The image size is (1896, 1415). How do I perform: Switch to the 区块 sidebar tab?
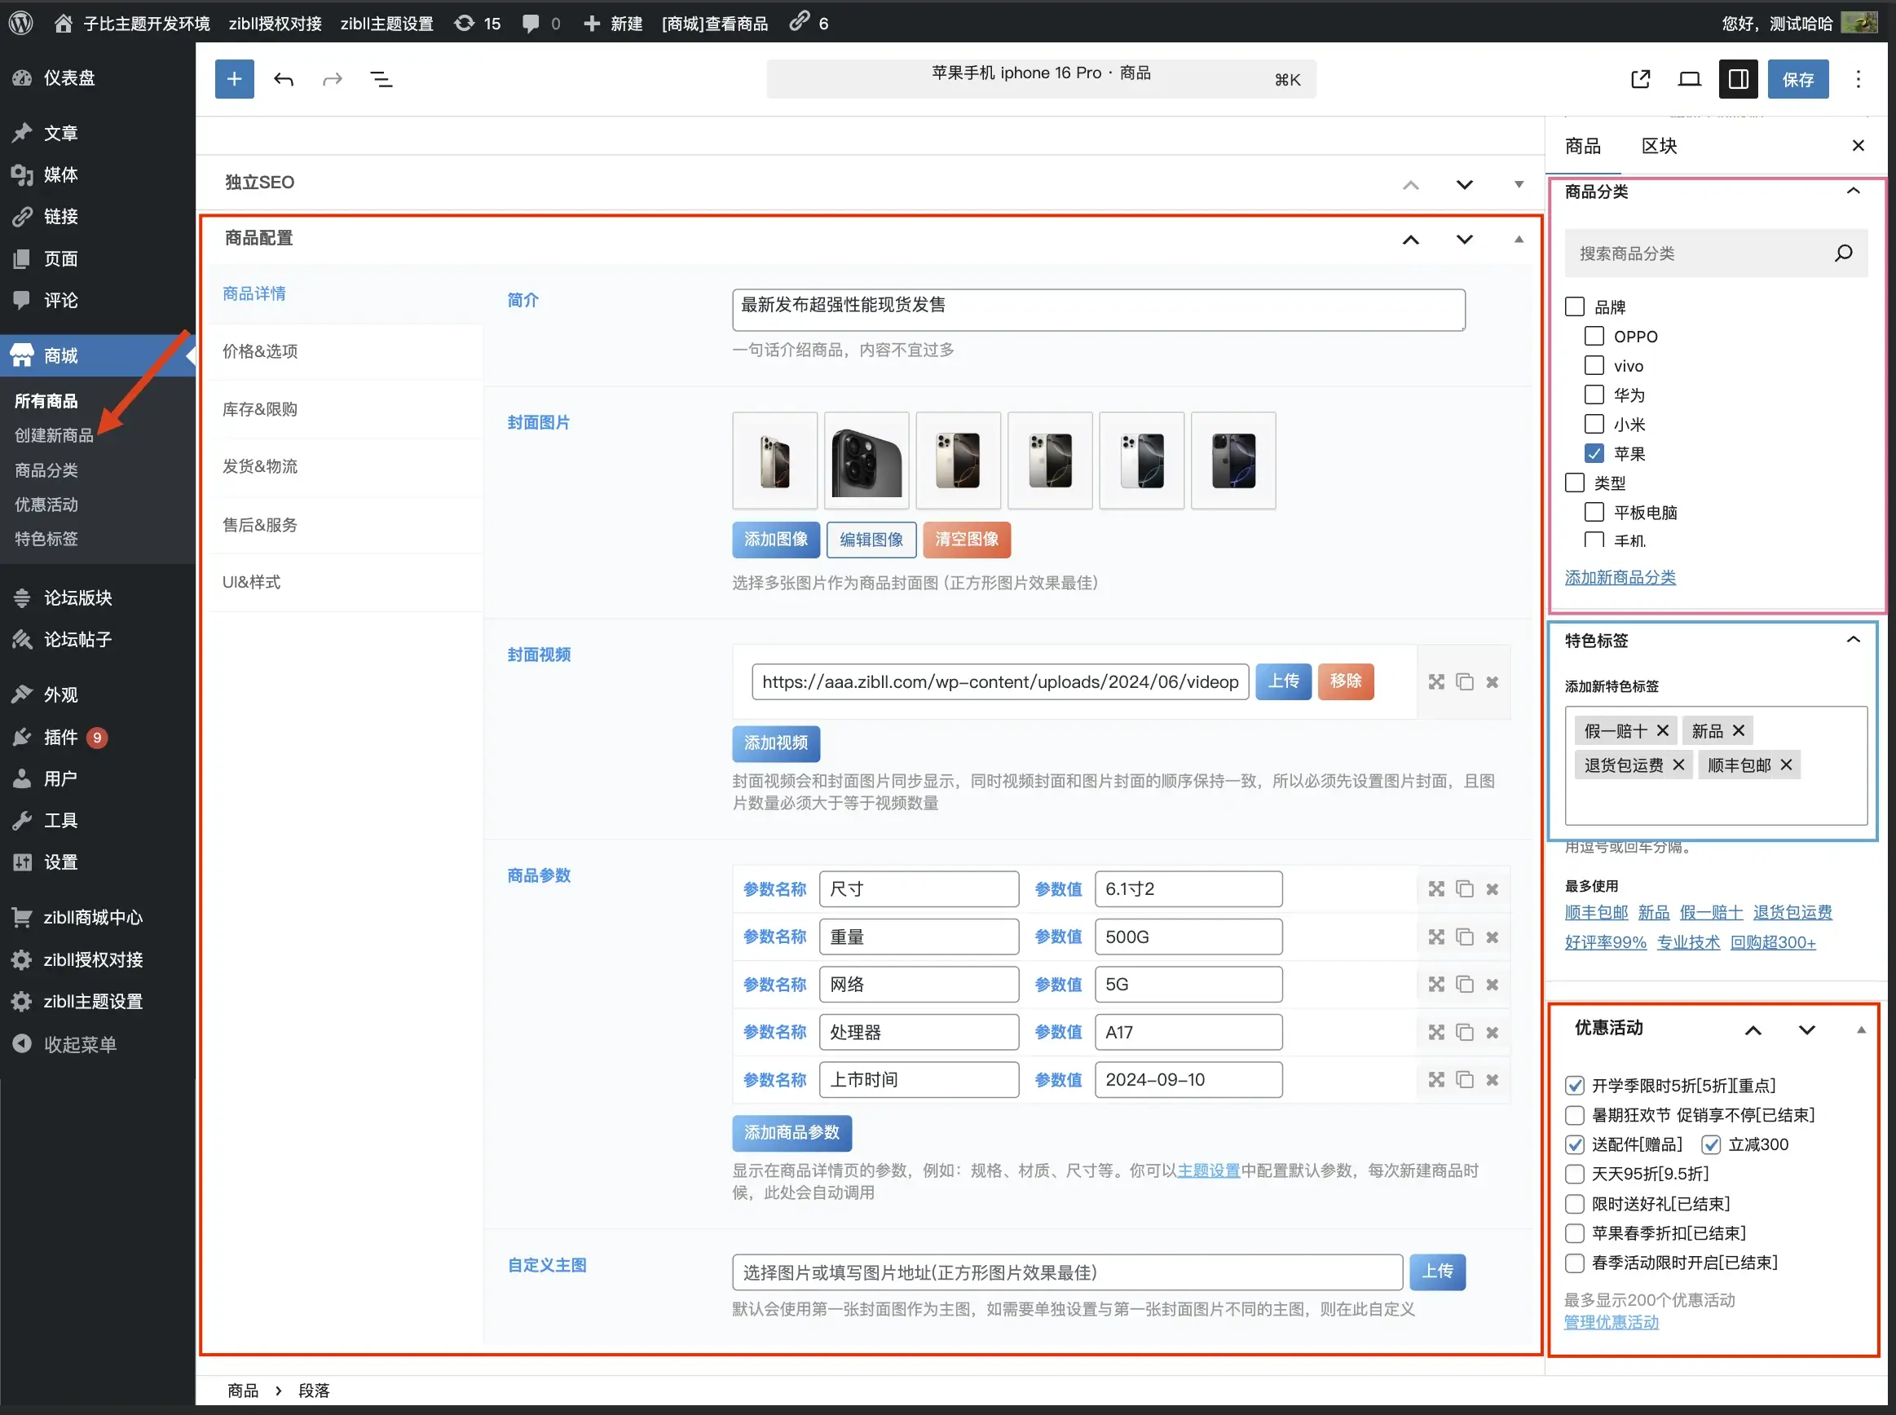click(x=1659, y=147)
